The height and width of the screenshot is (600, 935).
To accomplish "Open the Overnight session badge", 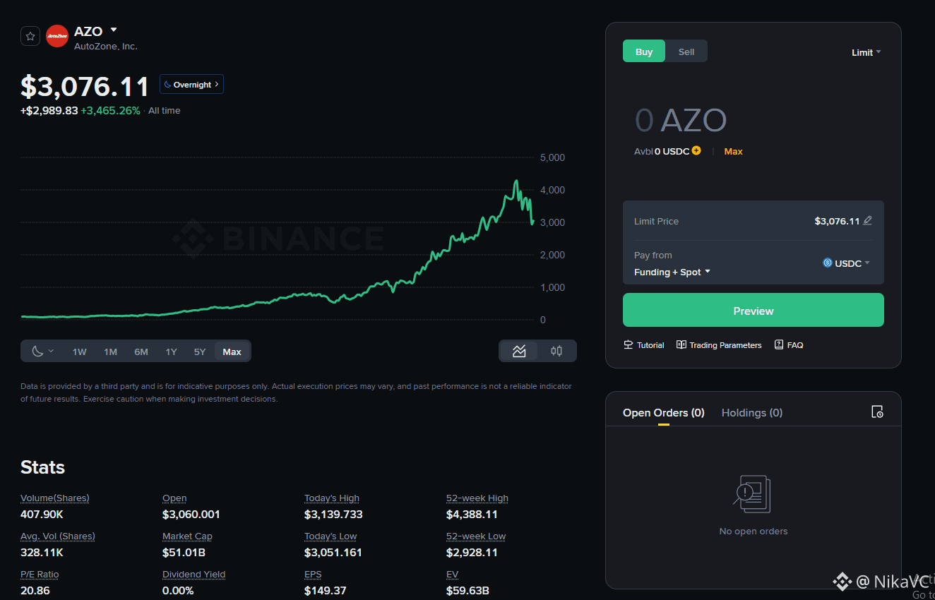I will 191,85.
